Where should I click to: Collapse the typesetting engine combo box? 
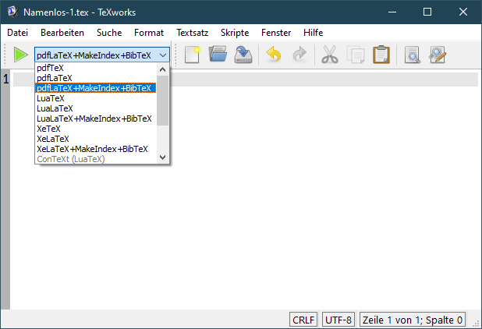point(162,55)
